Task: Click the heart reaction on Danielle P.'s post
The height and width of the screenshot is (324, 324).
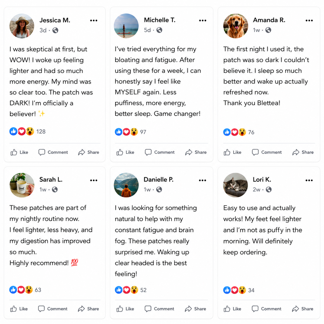Action: point(126,290)
